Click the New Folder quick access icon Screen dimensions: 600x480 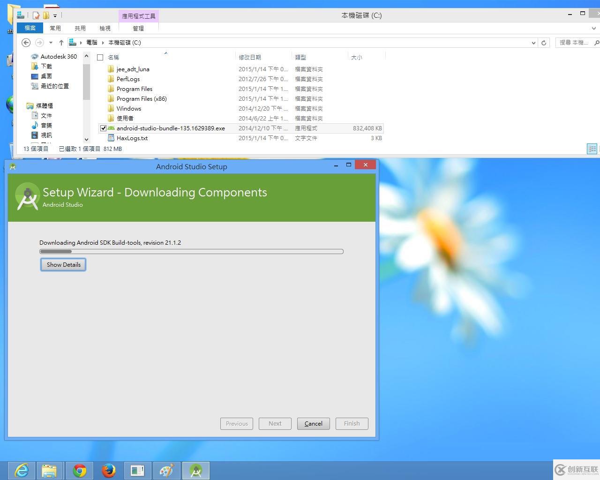pyautogui.click(x=46, y=15)
